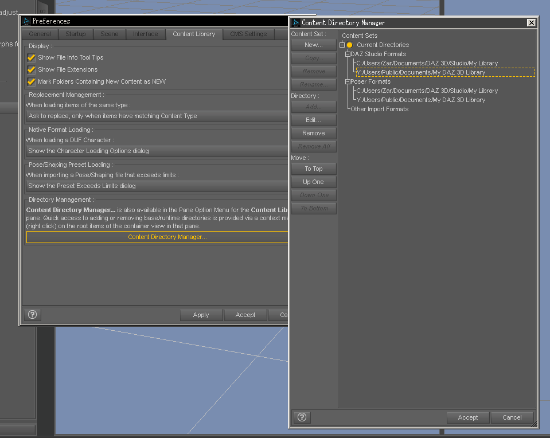Click the Copy... content set button
This screenshot has height=438, width=550.
[314, 58]
